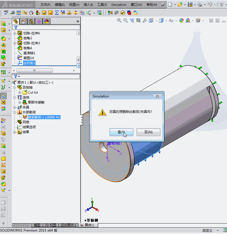Click the Sigma statistics icon
Screen dimensions: 227x234
coord(56,13)
